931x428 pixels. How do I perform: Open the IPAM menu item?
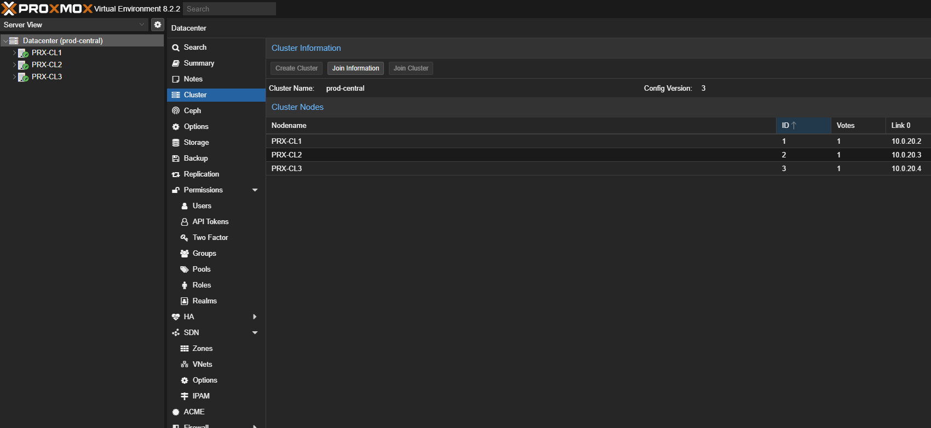[x=216, y=396]
